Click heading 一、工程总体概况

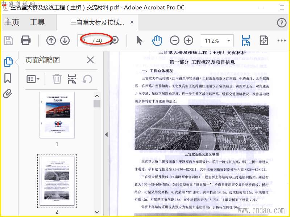pyautogui.click(x=157, y=71)
